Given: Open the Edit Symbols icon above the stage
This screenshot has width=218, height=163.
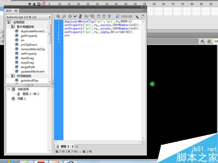Looking at the screenshot, I should (209, 41).
